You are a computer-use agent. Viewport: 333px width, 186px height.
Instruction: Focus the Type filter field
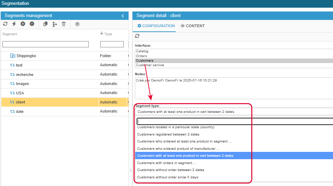point(112,44)
